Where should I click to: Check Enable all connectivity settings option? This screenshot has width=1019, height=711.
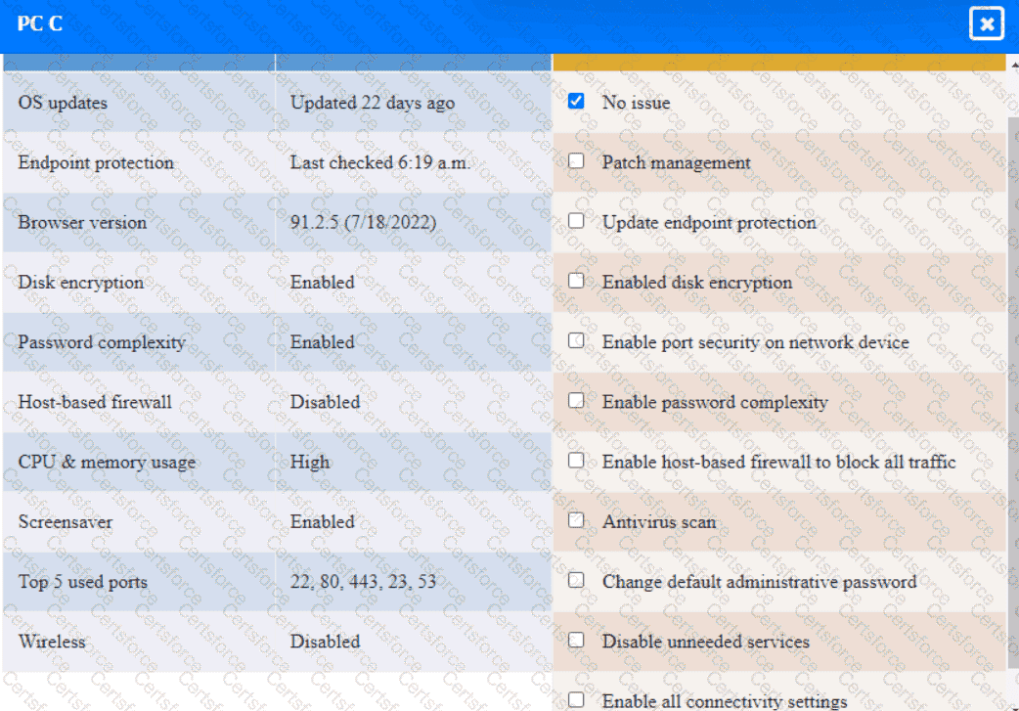pyautogui.click(x=576, y=699)
